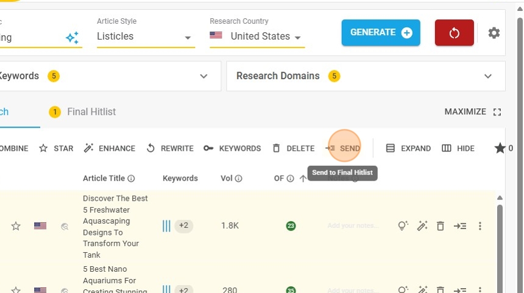524x293 pixels.
Task: Open three-dot menu for first article
Action: point(480,226)
